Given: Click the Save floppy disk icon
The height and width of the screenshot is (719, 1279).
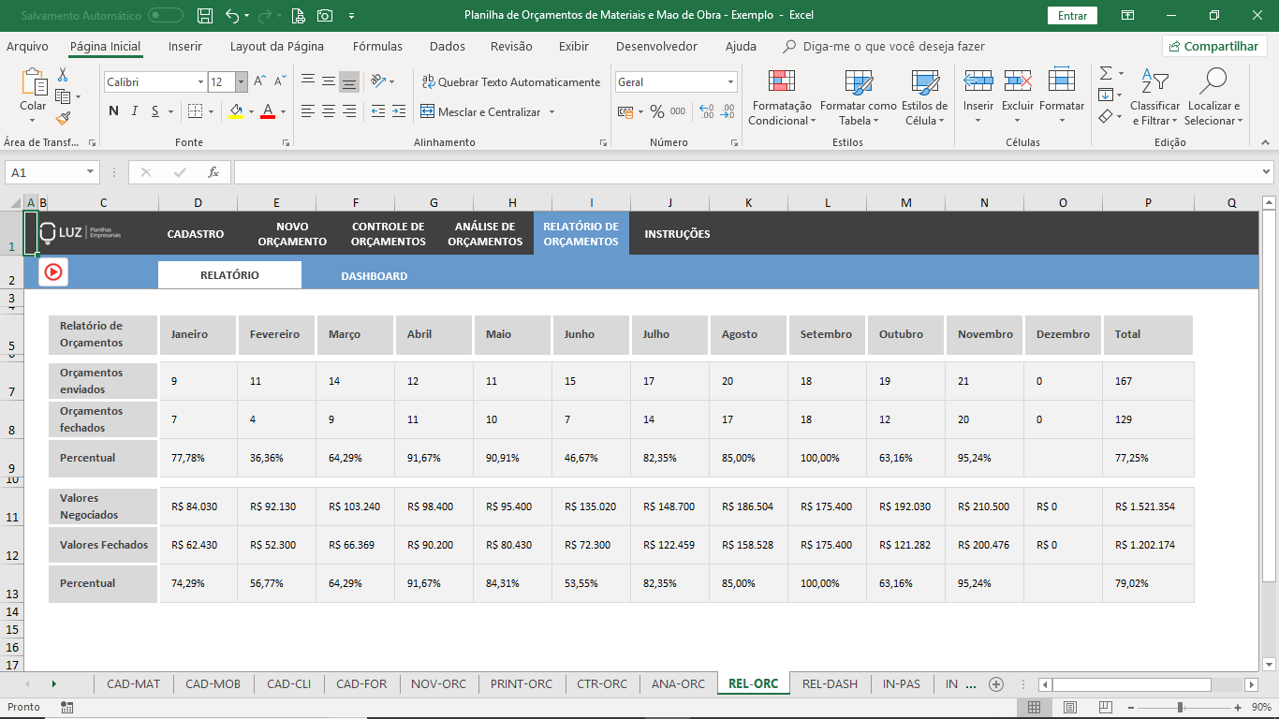Looking at the screenshot, I should (x=205, y=16).
